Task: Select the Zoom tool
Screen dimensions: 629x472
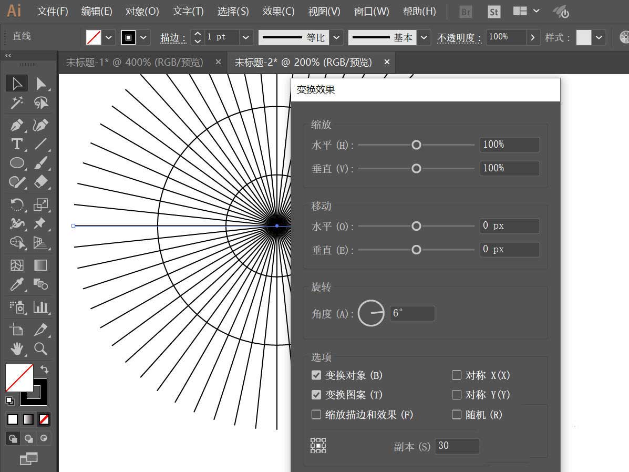Action: (40, 348)
